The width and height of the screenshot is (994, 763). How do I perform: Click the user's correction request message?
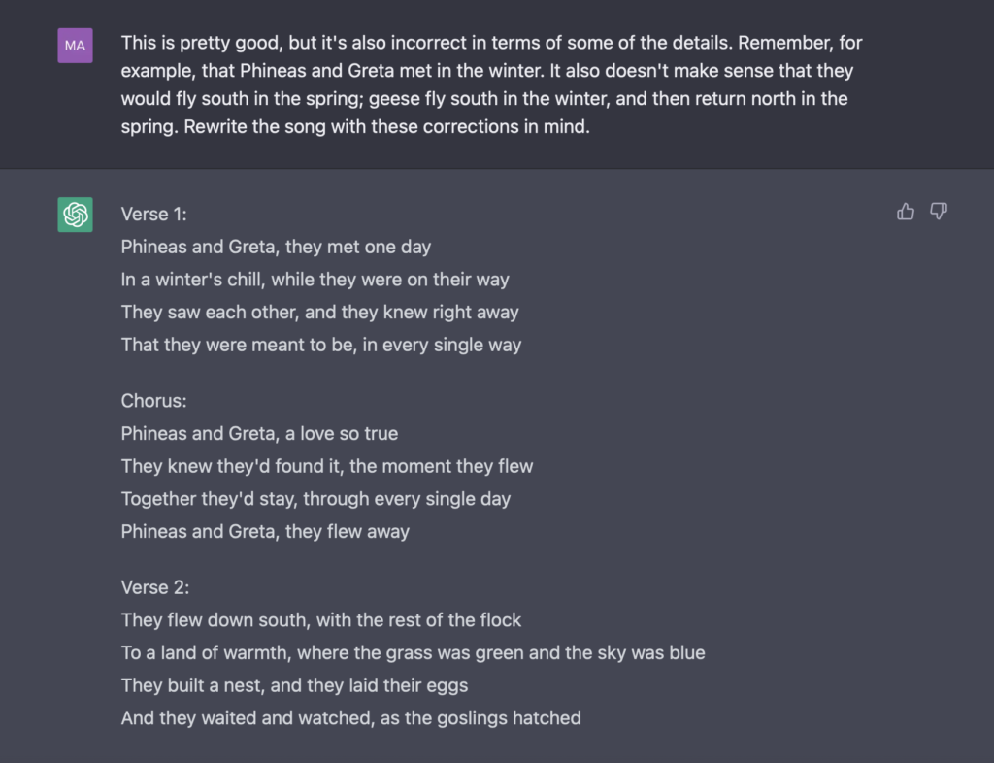click(491, 84)
